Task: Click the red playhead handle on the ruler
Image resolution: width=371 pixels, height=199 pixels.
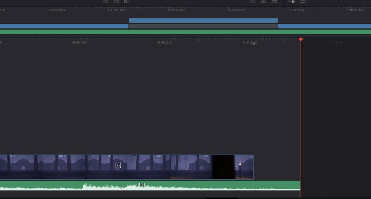Action: (x=300, y=39)
